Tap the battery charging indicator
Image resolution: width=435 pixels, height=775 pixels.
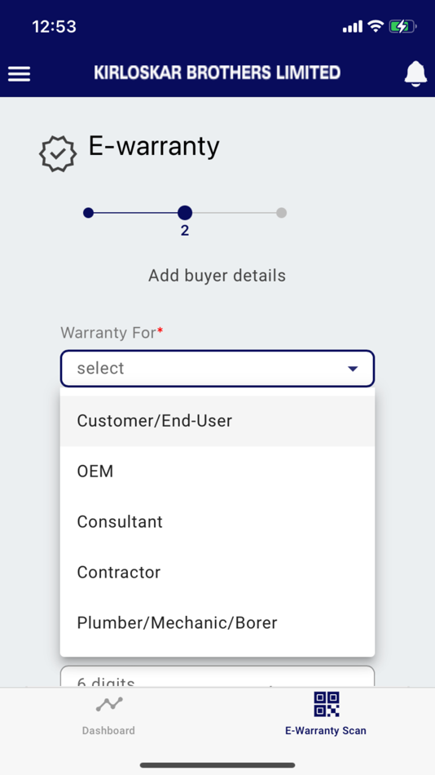(x=402, y=27)
